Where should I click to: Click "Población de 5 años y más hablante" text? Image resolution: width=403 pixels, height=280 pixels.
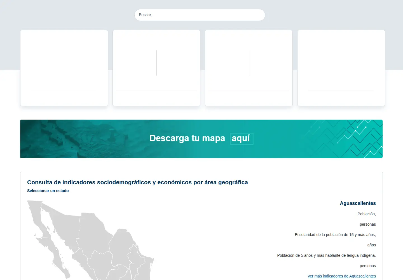[x=326, y=255]
